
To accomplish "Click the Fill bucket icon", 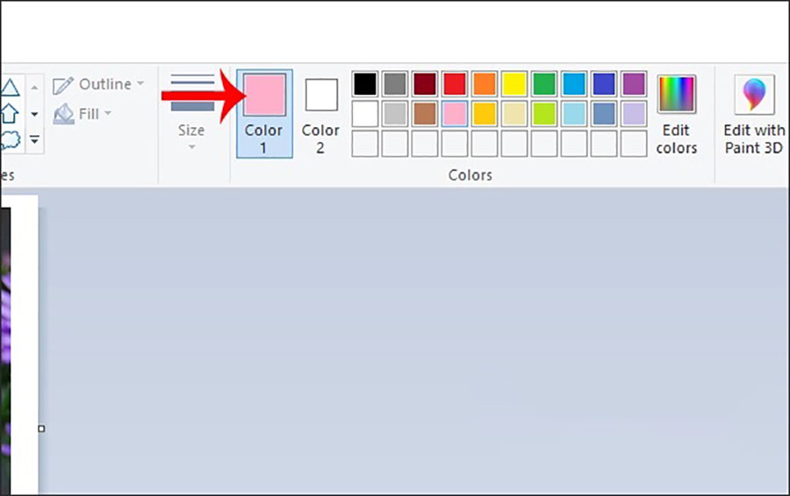I will click(63, 114).
